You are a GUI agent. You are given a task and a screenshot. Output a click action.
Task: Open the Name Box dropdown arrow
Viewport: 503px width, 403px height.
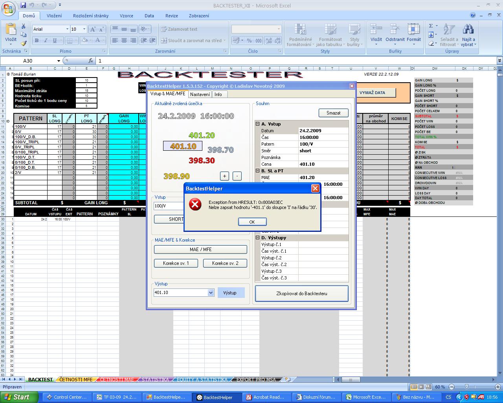(59, 61)
